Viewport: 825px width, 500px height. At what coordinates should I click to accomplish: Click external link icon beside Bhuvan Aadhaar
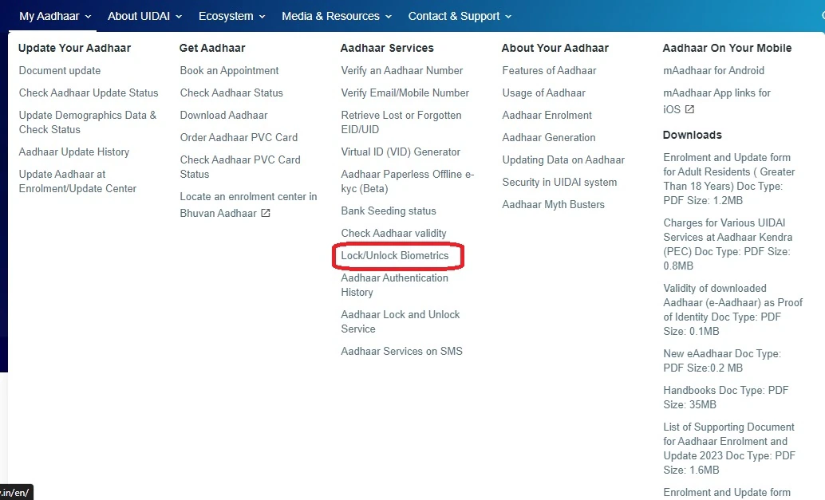point(266,213)
